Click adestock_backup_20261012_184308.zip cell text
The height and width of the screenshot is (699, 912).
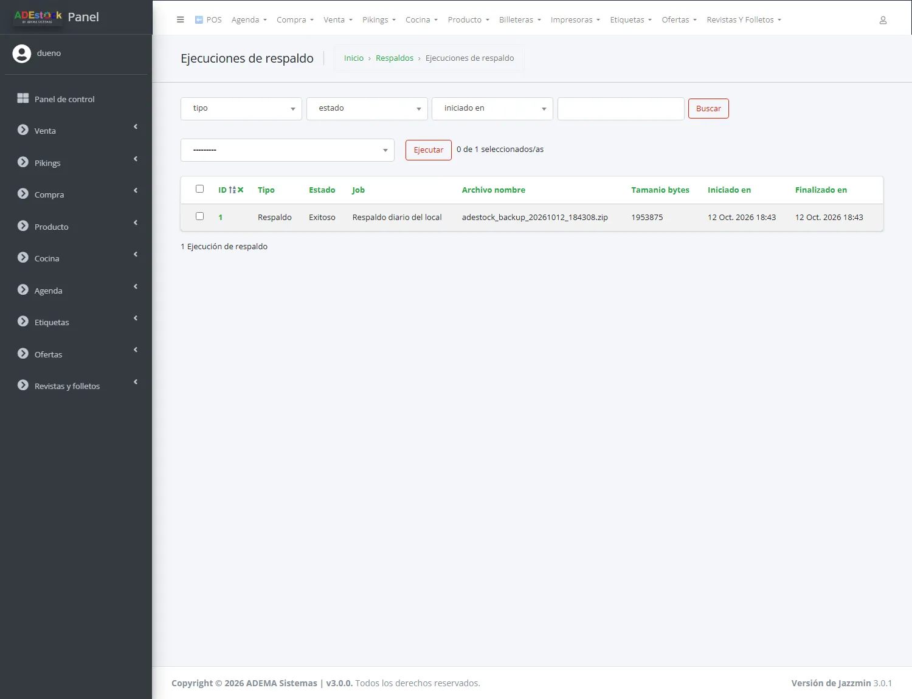tap(535, 218)
